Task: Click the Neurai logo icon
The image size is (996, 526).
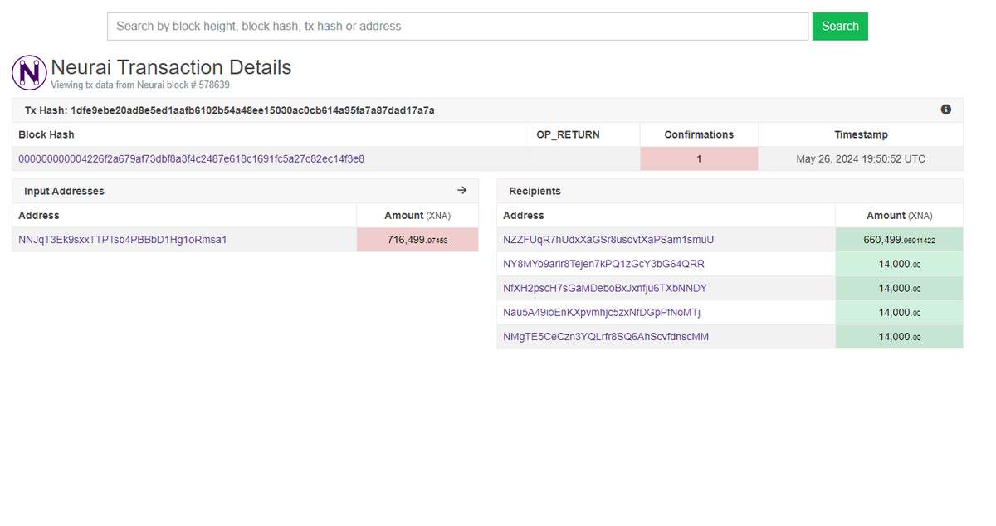Action: pos(28,72)
